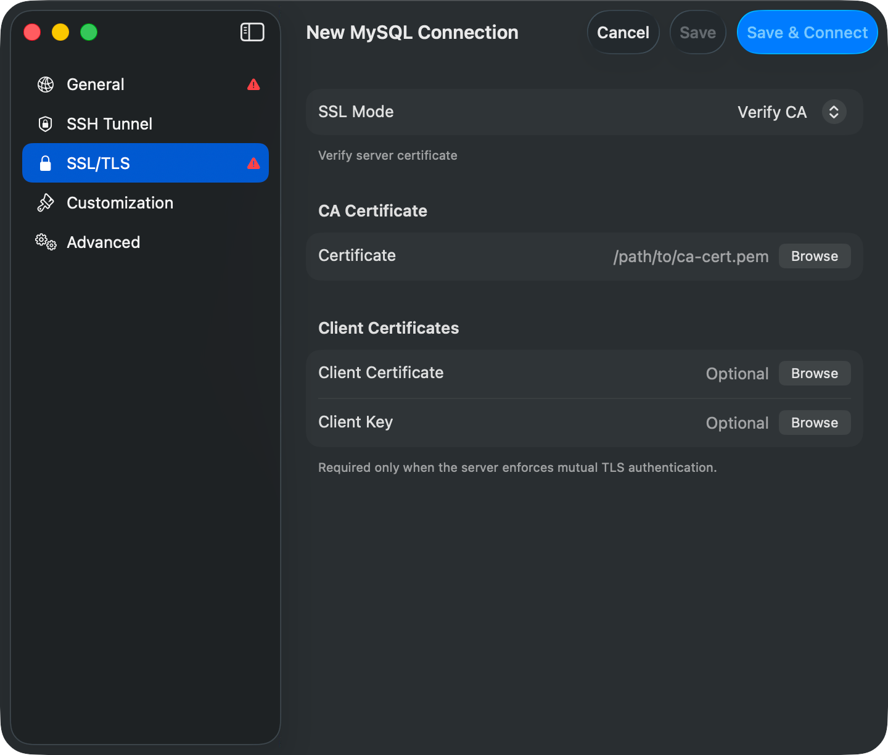Image resolution: width=888 pixels, height=755 pixels.
Task: Click the /path/to/ca-cert.pem certificate field
Action: pos(691,257)
